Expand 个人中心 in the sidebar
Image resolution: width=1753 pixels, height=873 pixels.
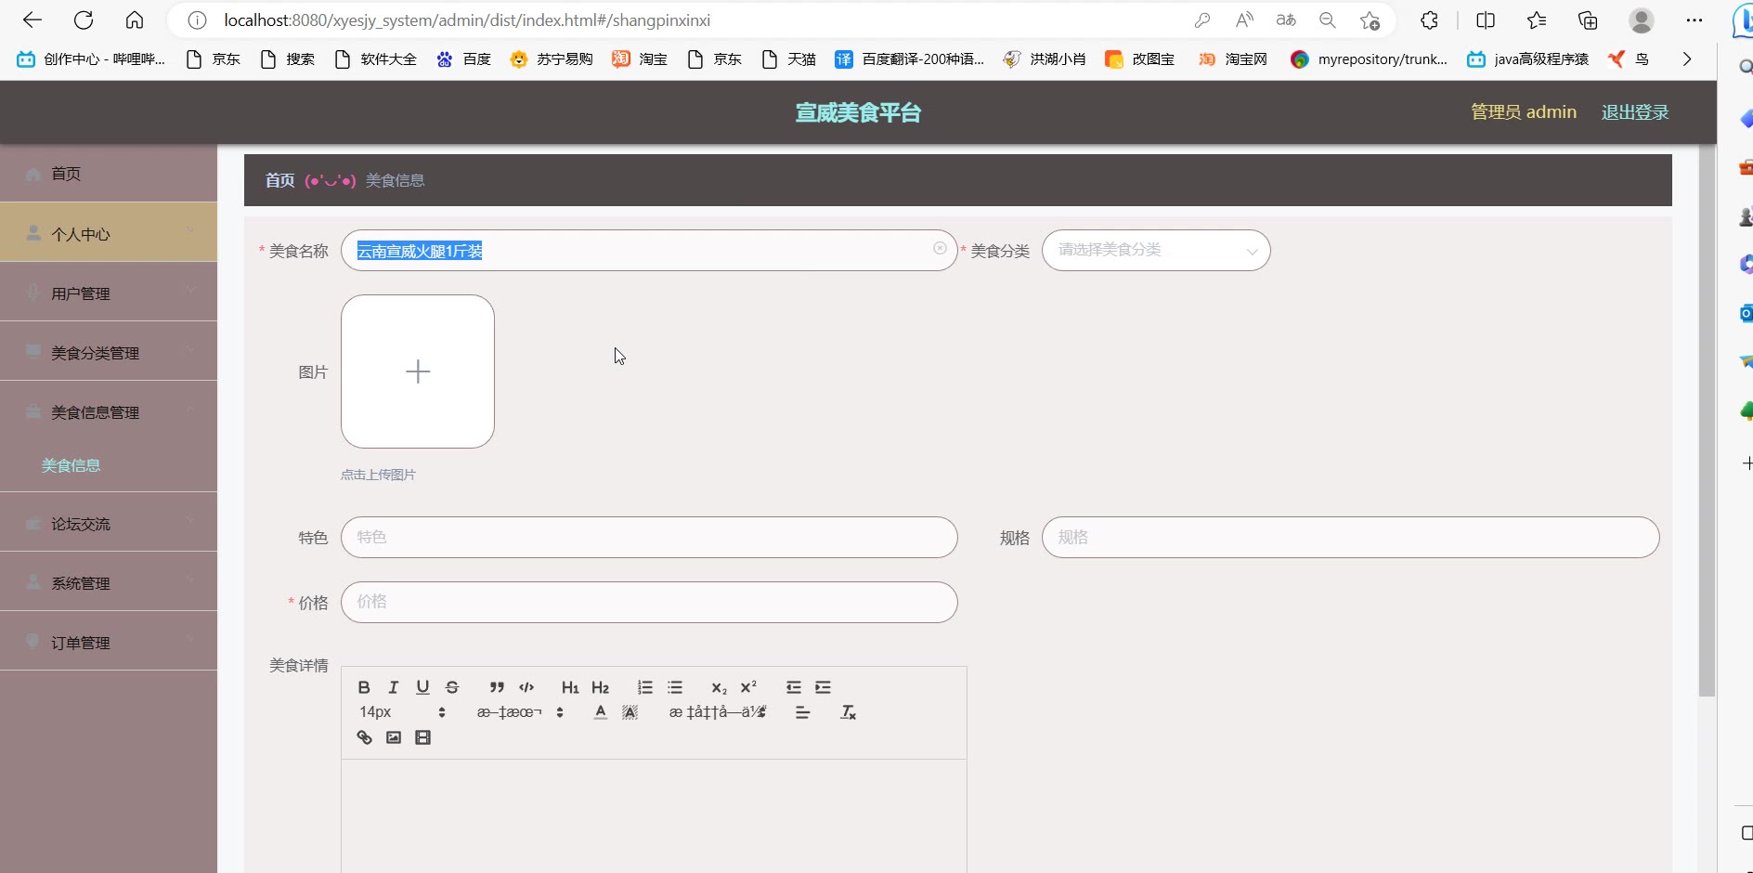coord(109,233)
